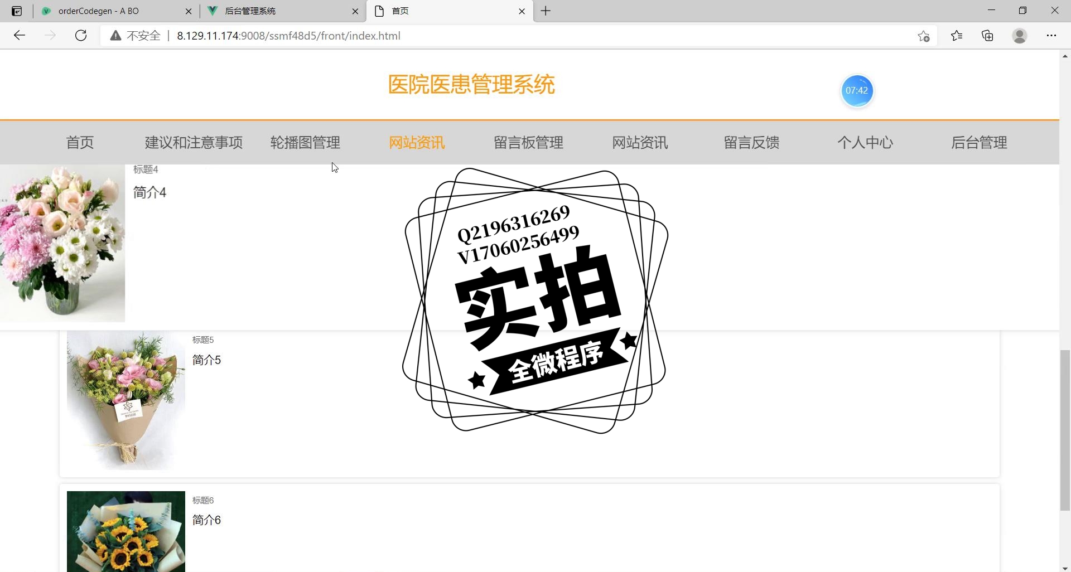1071x572 pixels.
Task: Click the 简介6 description text
Action: coord(206,520)
